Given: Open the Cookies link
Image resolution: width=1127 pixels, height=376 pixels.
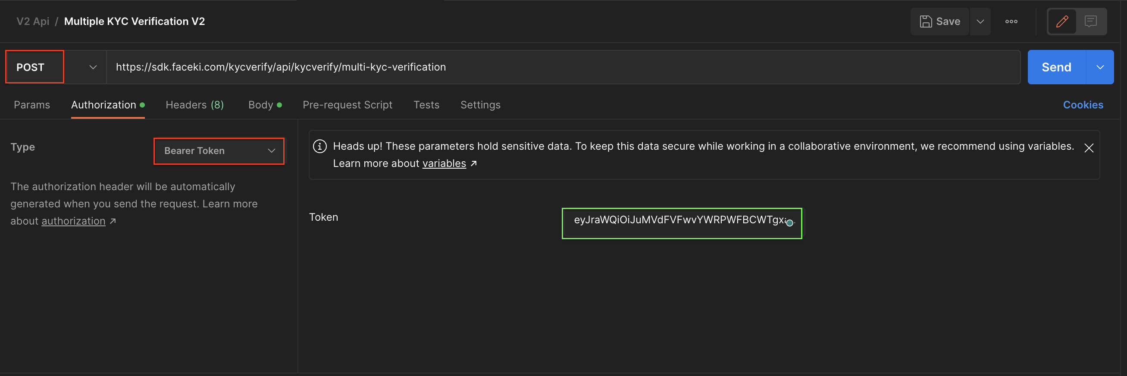Looking at the screenshot, I should (x=1083, y=105).
